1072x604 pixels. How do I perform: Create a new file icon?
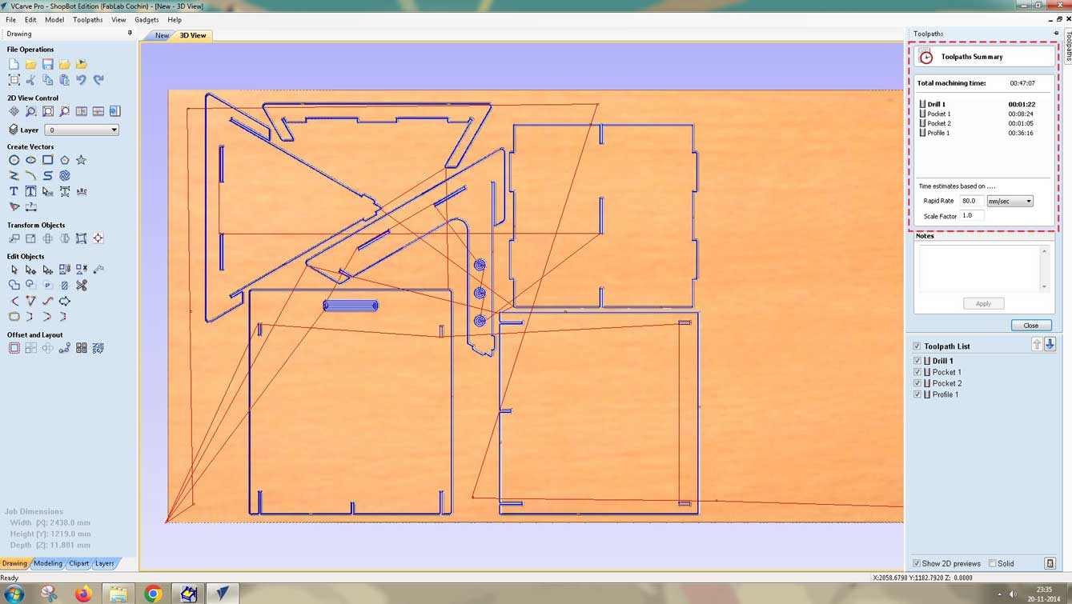coord(14,64)
